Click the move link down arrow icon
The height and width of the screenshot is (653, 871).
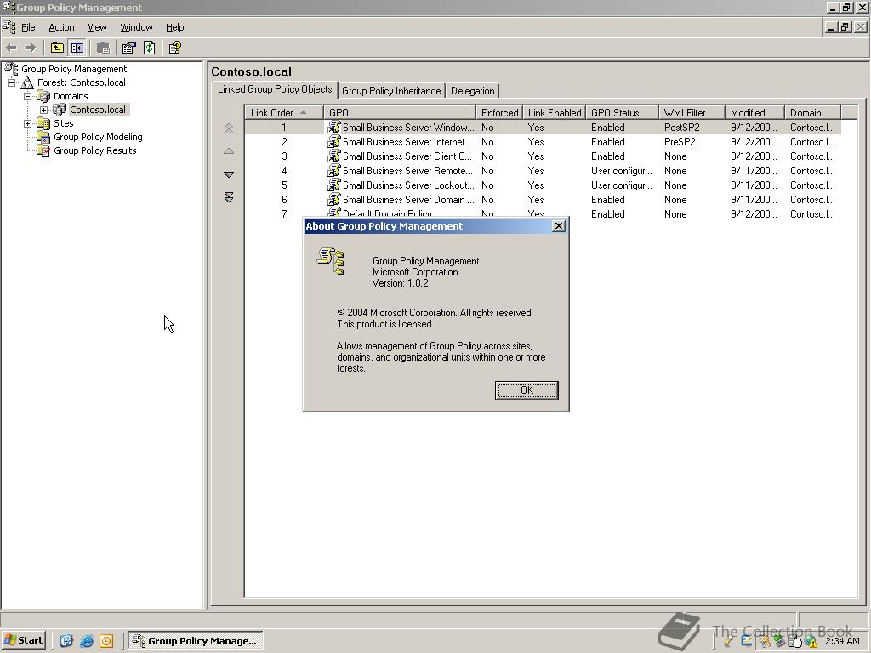pyautogui.click(x=229, y=174)
